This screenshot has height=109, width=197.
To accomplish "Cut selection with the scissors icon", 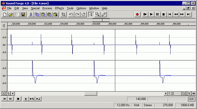I will tap(31, 14).
